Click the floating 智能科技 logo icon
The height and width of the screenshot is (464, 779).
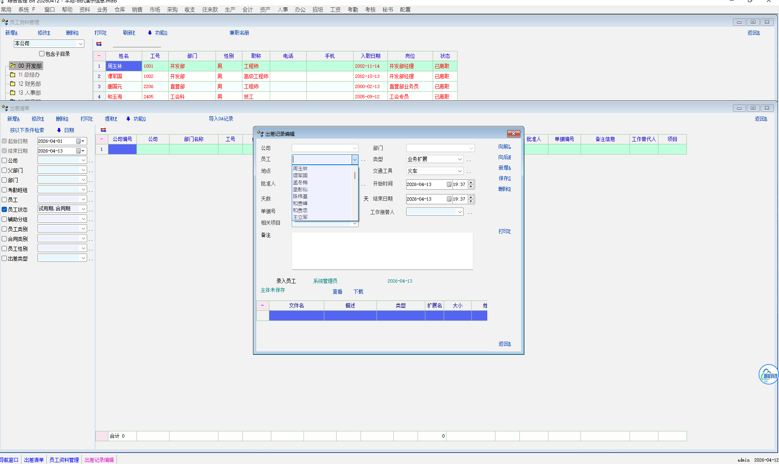(768, 375)
